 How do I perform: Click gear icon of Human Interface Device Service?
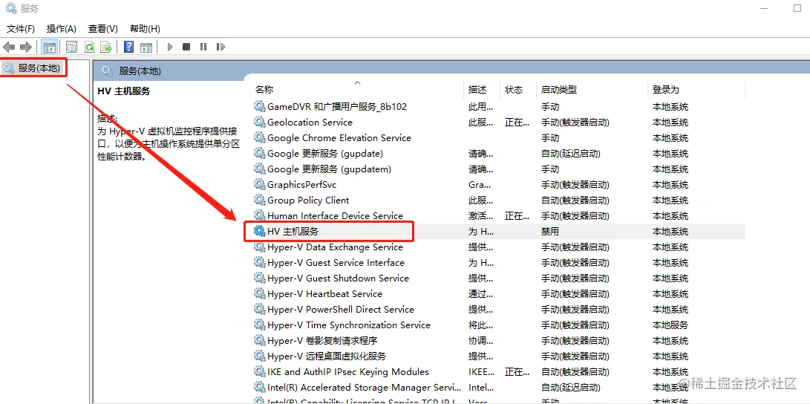(259, 215)
